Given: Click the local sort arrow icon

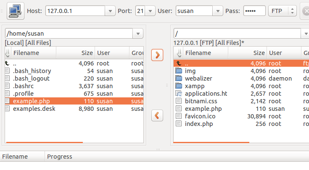Looking at the screenshot, I should (8, 53).
